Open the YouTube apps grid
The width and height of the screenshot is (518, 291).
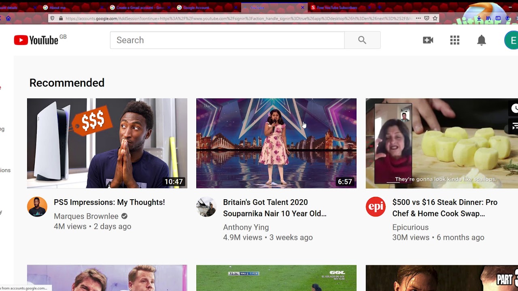tap(454, 40)
